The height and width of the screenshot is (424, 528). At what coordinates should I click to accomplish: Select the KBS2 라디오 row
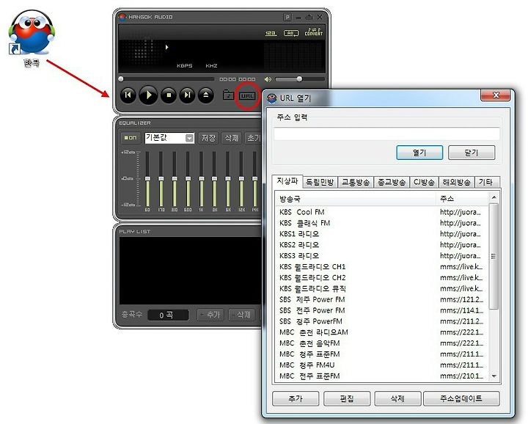pos(381,245)
